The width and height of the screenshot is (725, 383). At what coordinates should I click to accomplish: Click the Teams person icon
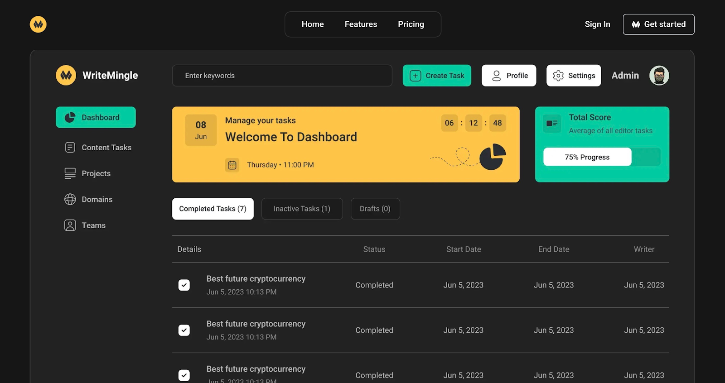pos(70,225)
